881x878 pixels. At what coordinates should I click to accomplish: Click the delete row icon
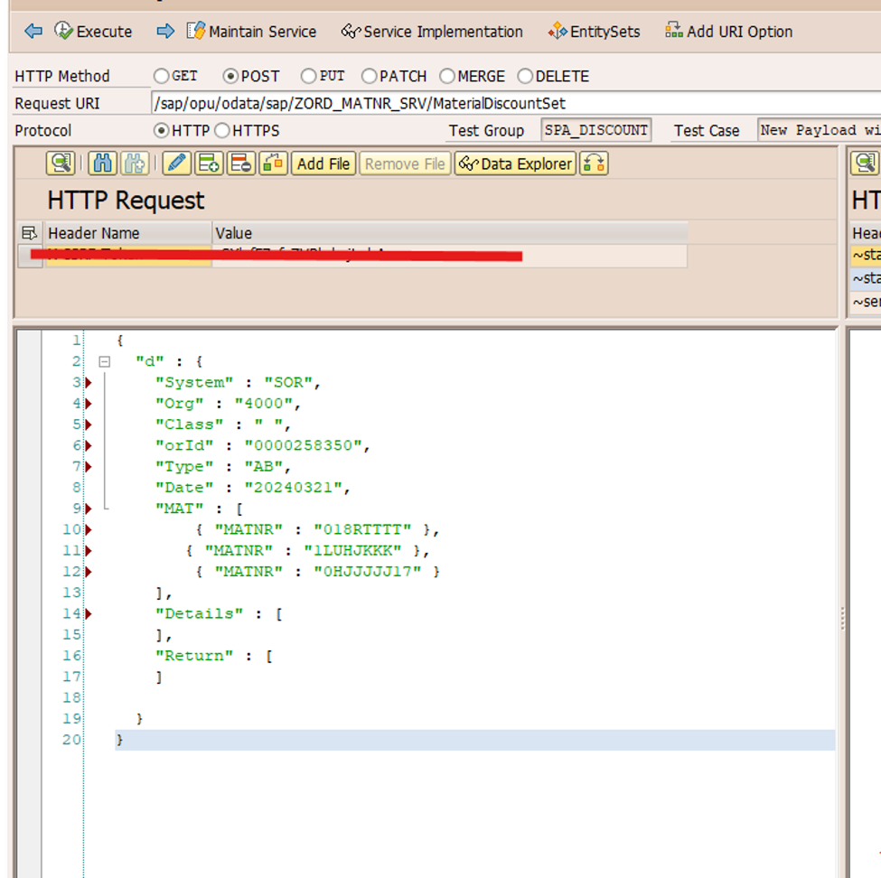pos(241,163)
